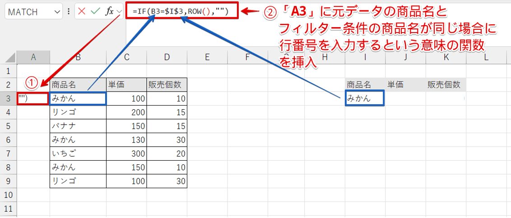511x218 pixels.
Task: Select row 6 header
Action: pos(9,140)
